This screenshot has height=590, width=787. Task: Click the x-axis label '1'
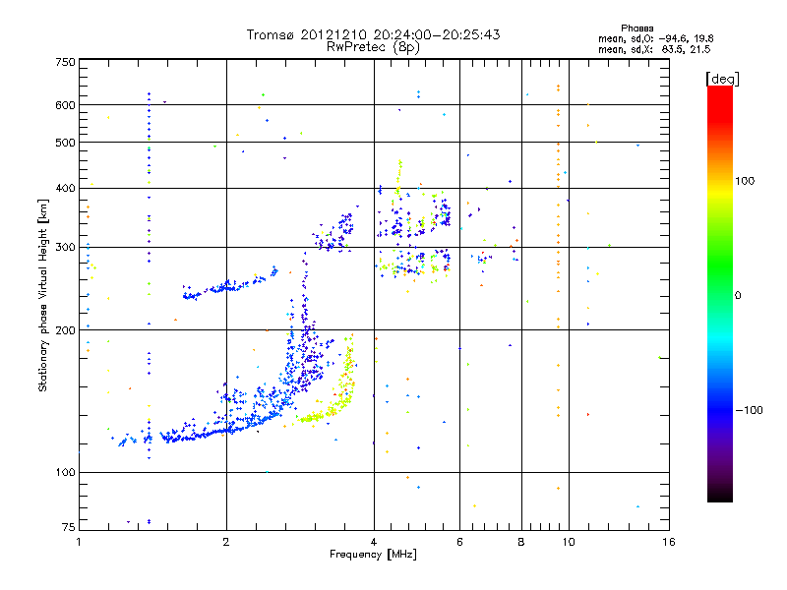coord(79,542)
